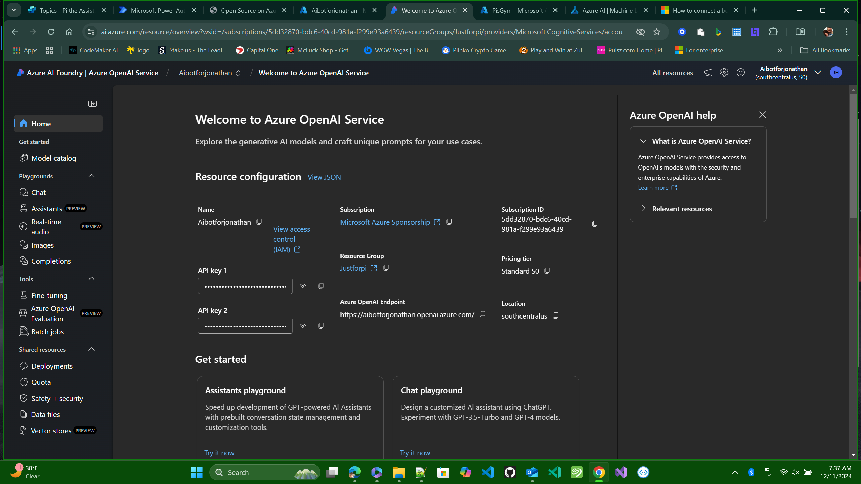Image resolution: width=861 pixels, height=484 pixels.
Task: Open Batch jobs in the sidebar
Action: tap(47, 332)
